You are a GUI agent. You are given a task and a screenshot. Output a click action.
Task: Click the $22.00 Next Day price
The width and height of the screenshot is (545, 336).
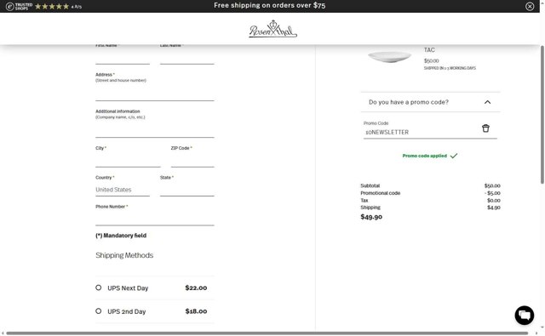click(x=196, y=288)
